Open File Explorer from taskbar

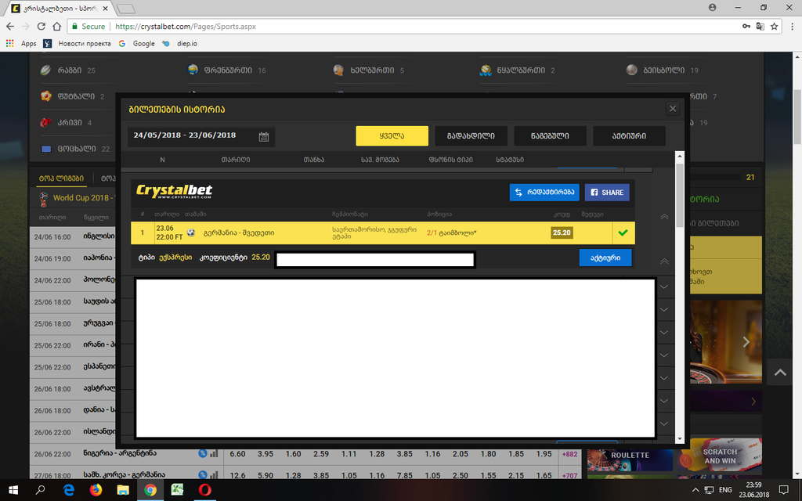tap(123, 490)
